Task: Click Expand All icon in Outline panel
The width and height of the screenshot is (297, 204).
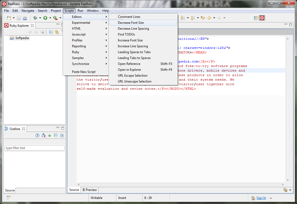Action: pyautogui.click(x=62, y=135)
